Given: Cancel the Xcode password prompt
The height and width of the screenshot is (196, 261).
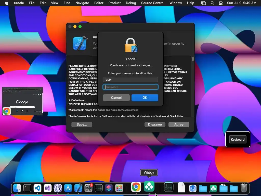Looking at the screenshot, I should pyautogui.click(x=116, y=98).
